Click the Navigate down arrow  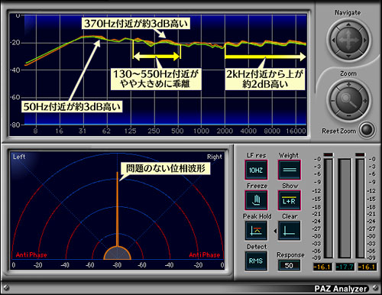(x=348, y=56)
